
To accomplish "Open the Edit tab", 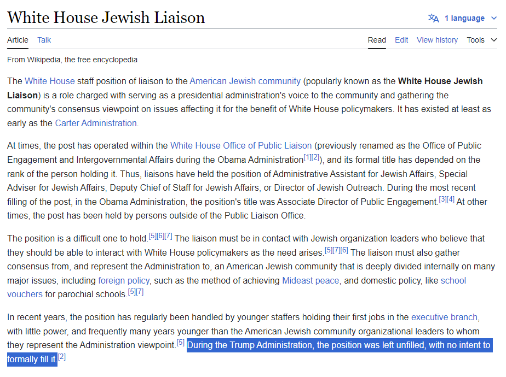I will pos(401,40).
